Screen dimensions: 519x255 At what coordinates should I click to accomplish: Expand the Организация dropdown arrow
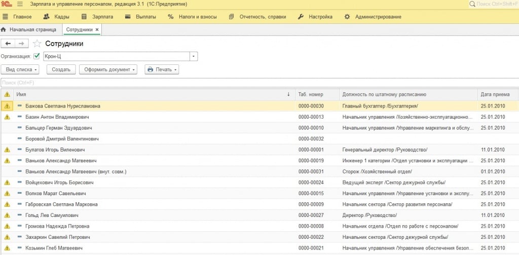click(194, 56)
